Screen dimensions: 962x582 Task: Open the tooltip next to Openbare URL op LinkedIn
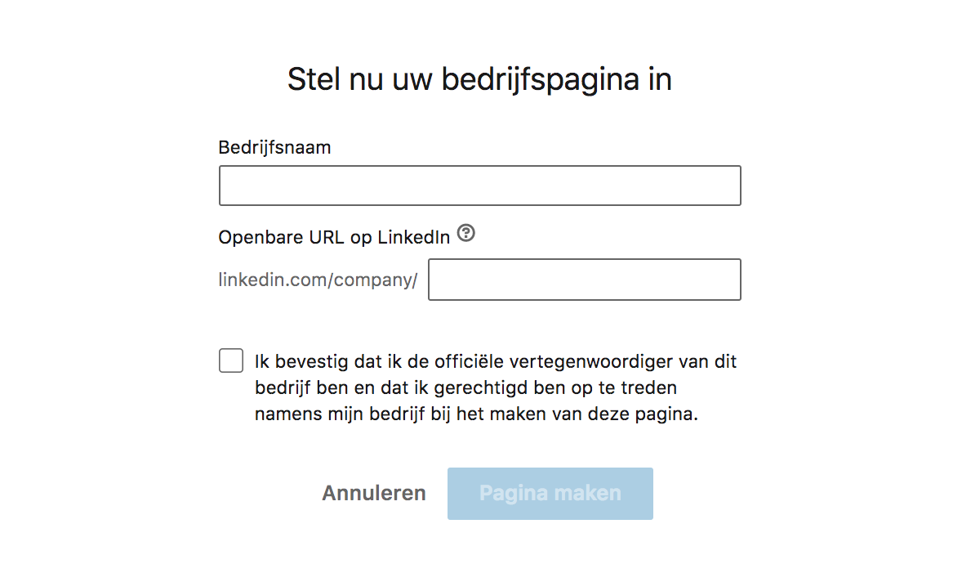465,234
